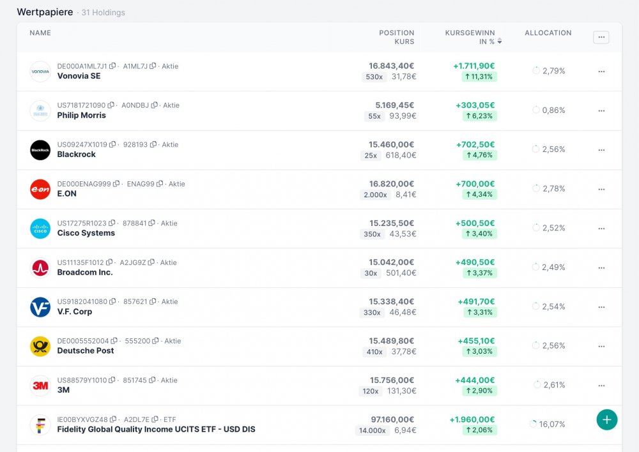The height and width of the screenshot is (452, 639).
Task: Open Fidelity Global Quality Income ETF holding
Action: point(156,429)
